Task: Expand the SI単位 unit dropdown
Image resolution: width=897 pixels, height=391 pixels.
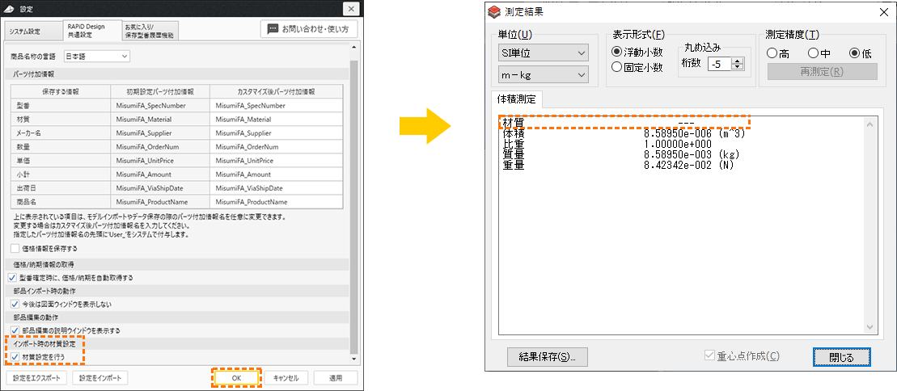Action: pos(544,53)
